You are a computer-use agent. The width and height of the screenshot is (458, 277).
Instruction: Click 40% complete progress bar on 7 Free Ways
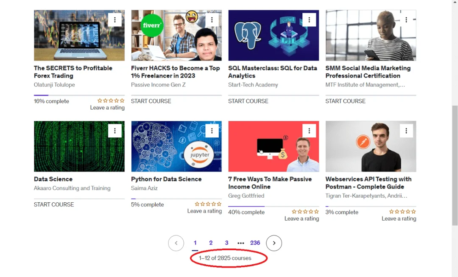(274, 206)
